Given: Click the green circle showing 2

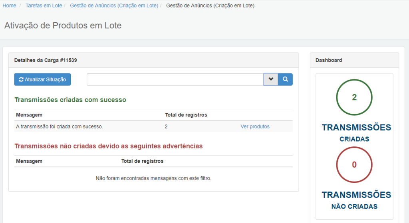Looking at the screenshot, I should pyautogui.click(x=354, y=97).
